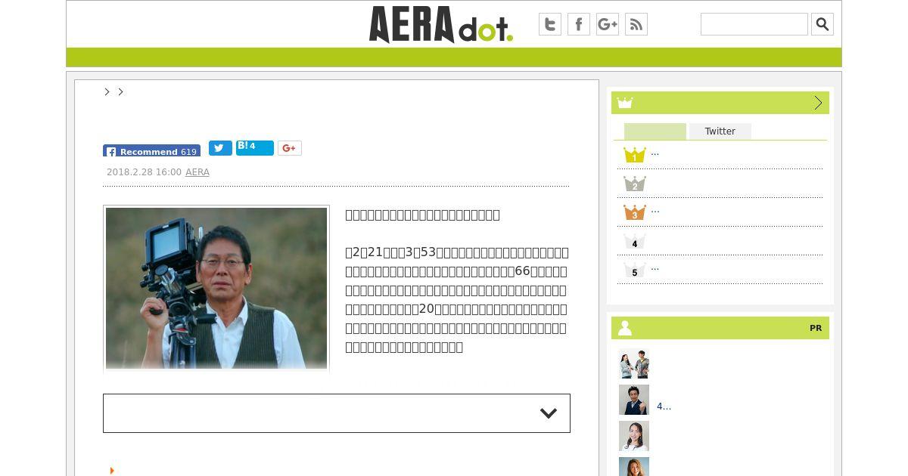Image resolution: width=908 pixels, height=476 pixels.
Task: Open the PR thumbnail of woman in white
Action: click(x=634, y=436)
